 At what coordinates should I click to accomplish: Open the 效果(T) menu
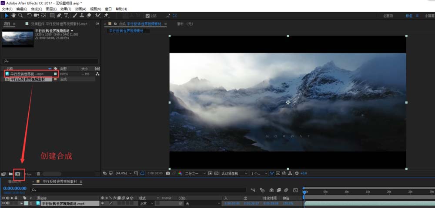66,9
